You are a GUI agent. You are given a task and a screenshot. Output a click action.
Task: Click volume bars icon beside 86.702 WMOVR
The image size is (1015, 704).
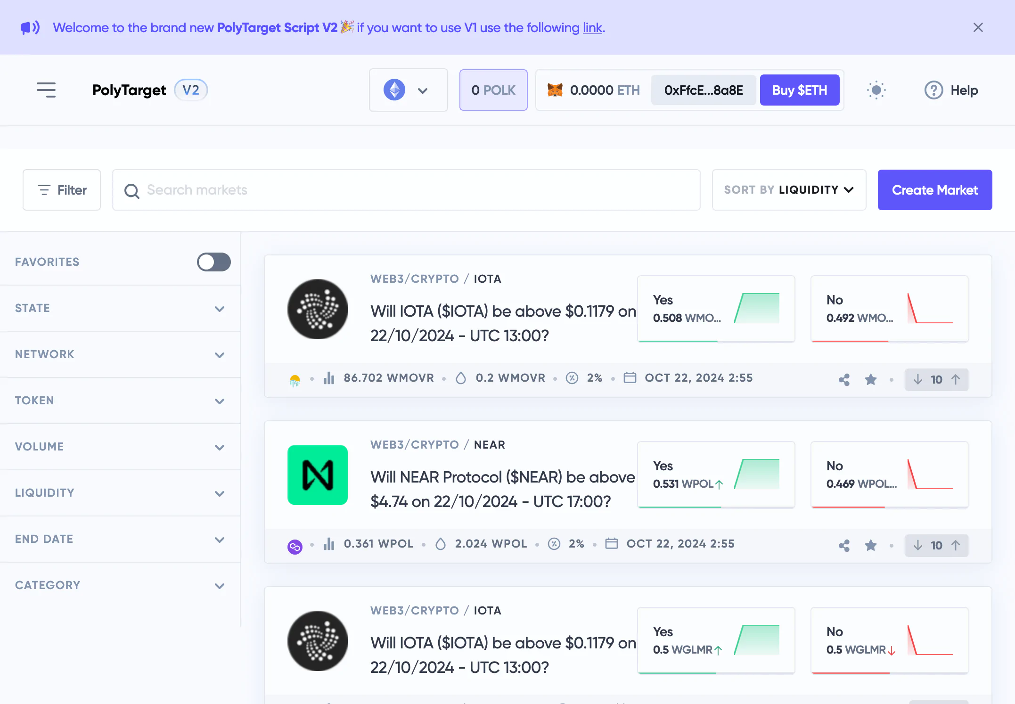point(329,378)
